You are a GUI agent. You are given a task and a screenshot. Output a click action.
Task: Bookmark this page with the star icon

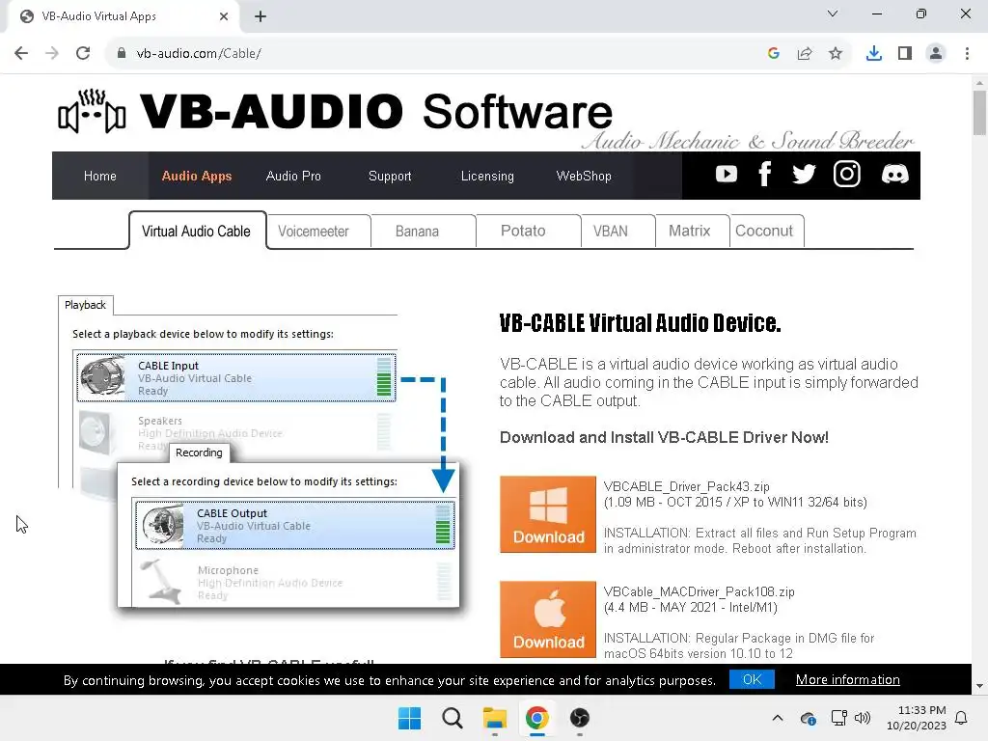(x=836, y=53)
